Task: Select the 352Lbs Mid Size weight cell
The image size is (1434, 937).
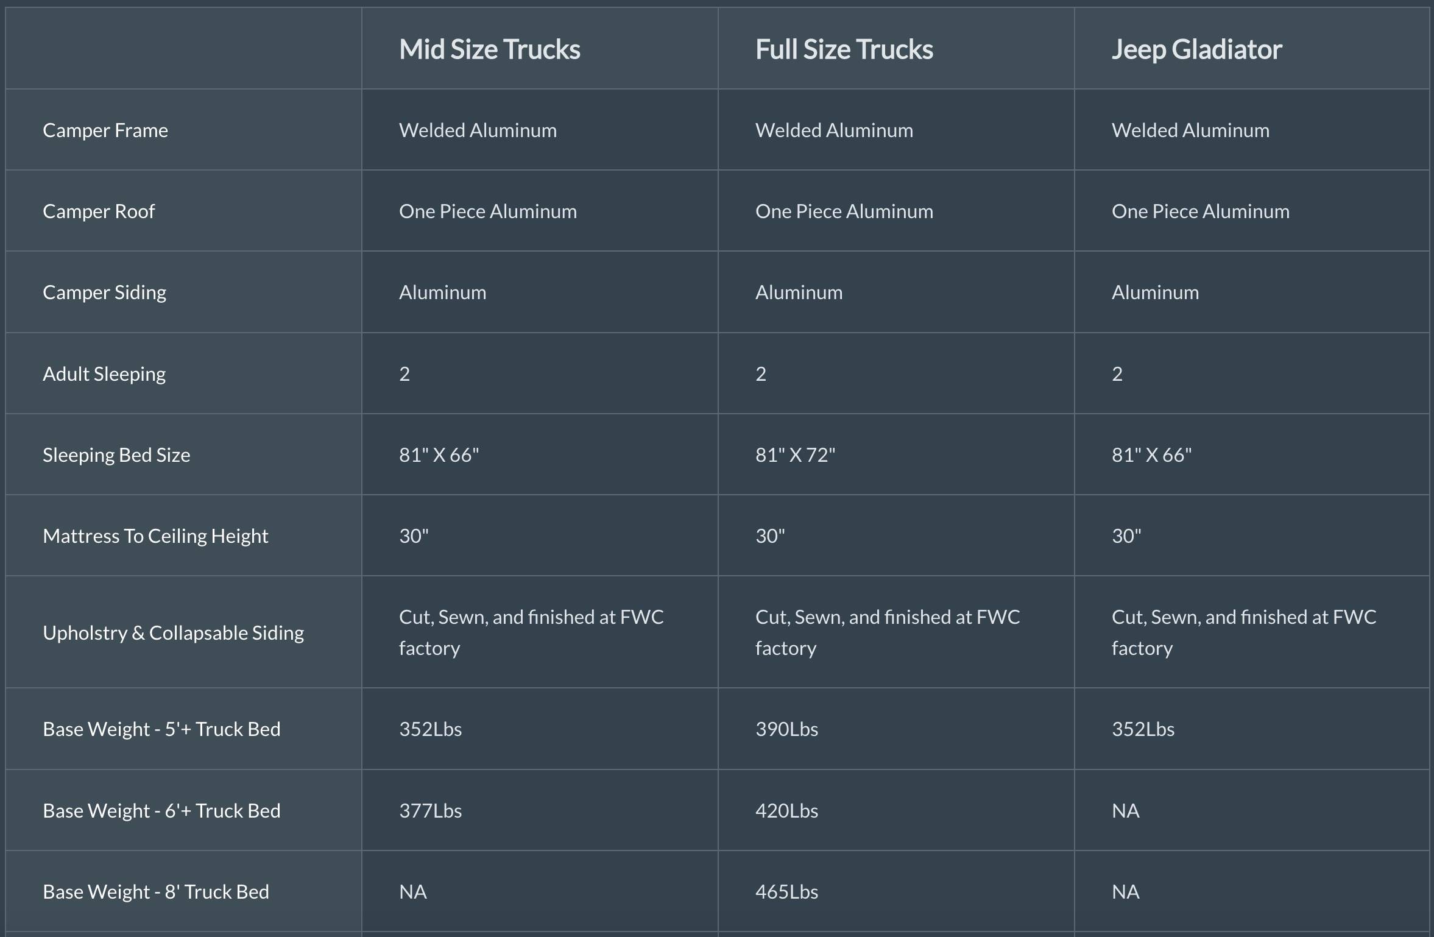Action: [430, 729]
